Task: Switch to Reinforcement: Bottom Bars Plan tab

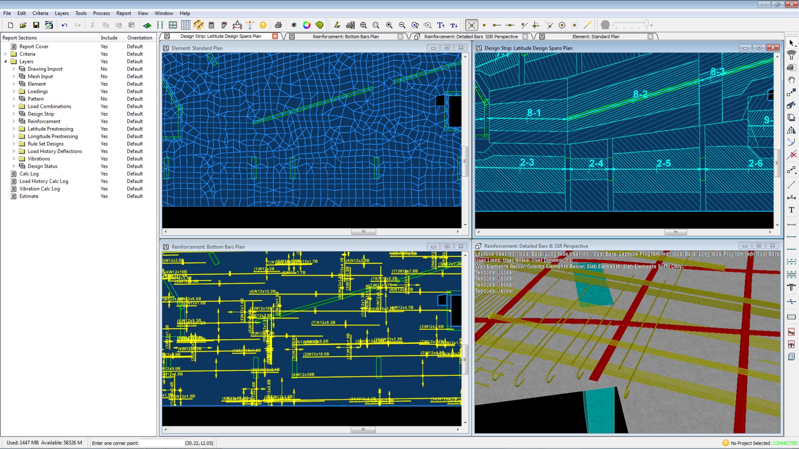Action: point(345,37)
